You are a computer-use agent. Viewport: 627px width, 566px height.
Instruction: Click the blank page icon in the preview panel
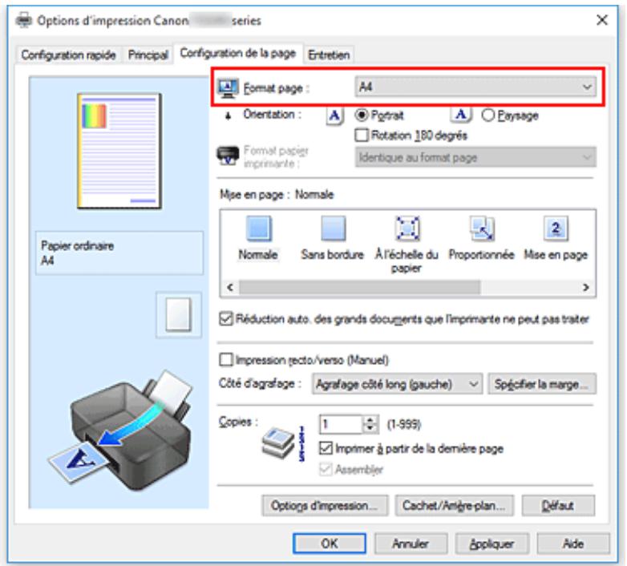[x=178, y=314]
